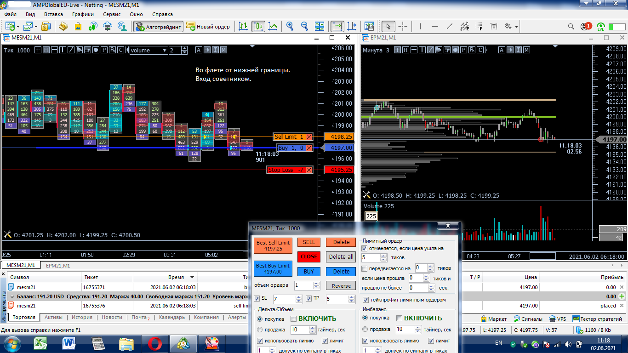Image resolution: width=628 pixels, height=353 pixels.
Task: Select the text label tool
Action: [x=494, y=26]
